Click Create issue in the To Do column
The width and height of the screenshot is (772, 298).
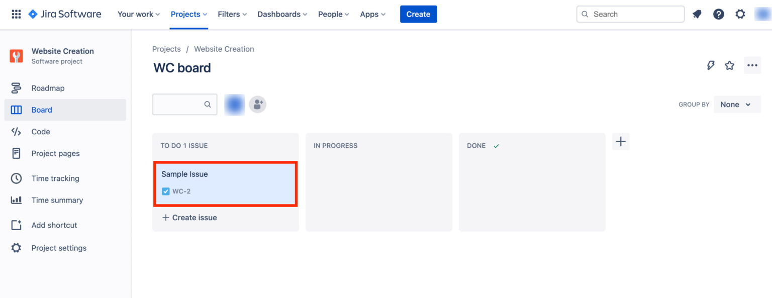[x=189, y=217]
